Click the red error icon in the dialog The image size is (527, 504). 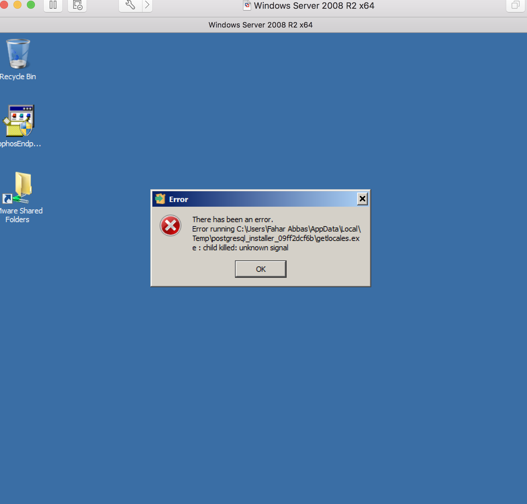pos(171,225)
